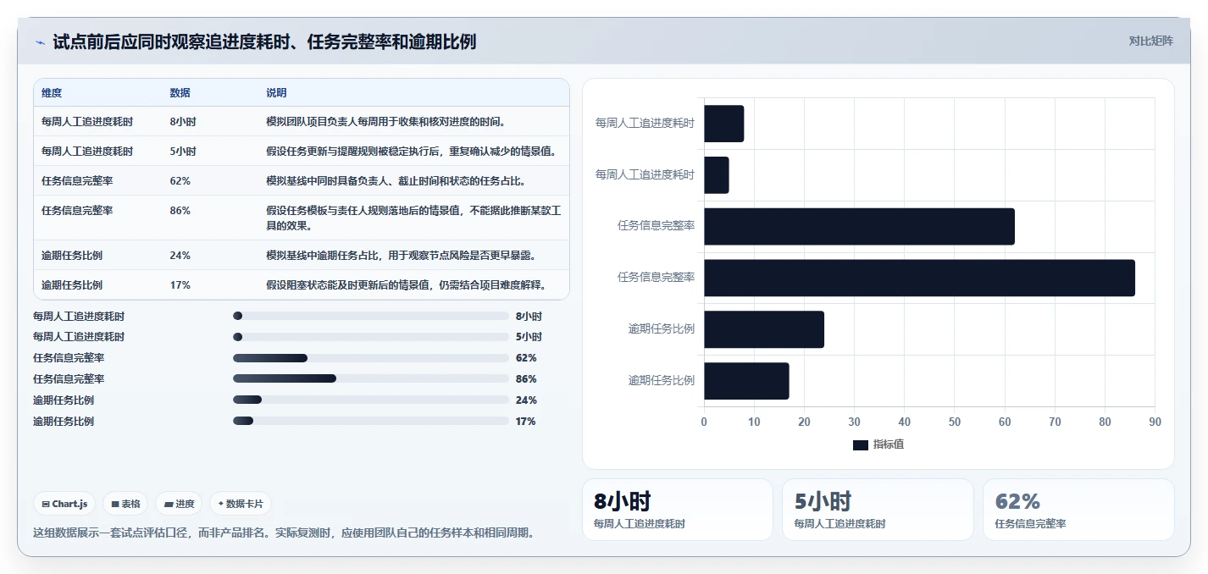
Task: Toggle the 指标值 legend color swatch
Action: point(861,445)
